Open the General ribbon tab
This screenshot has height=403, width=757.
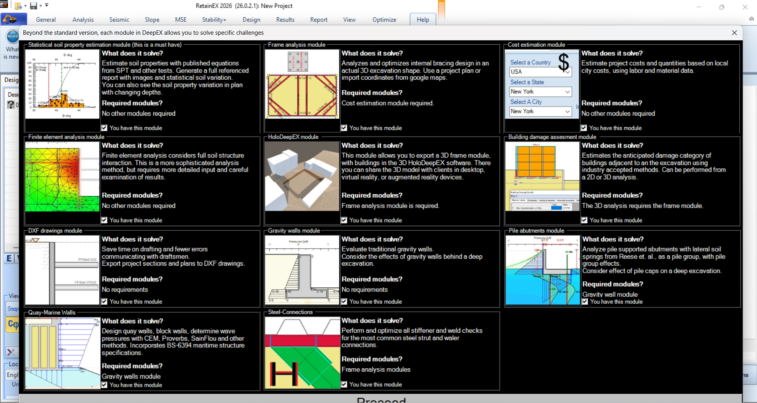[46, 20]
